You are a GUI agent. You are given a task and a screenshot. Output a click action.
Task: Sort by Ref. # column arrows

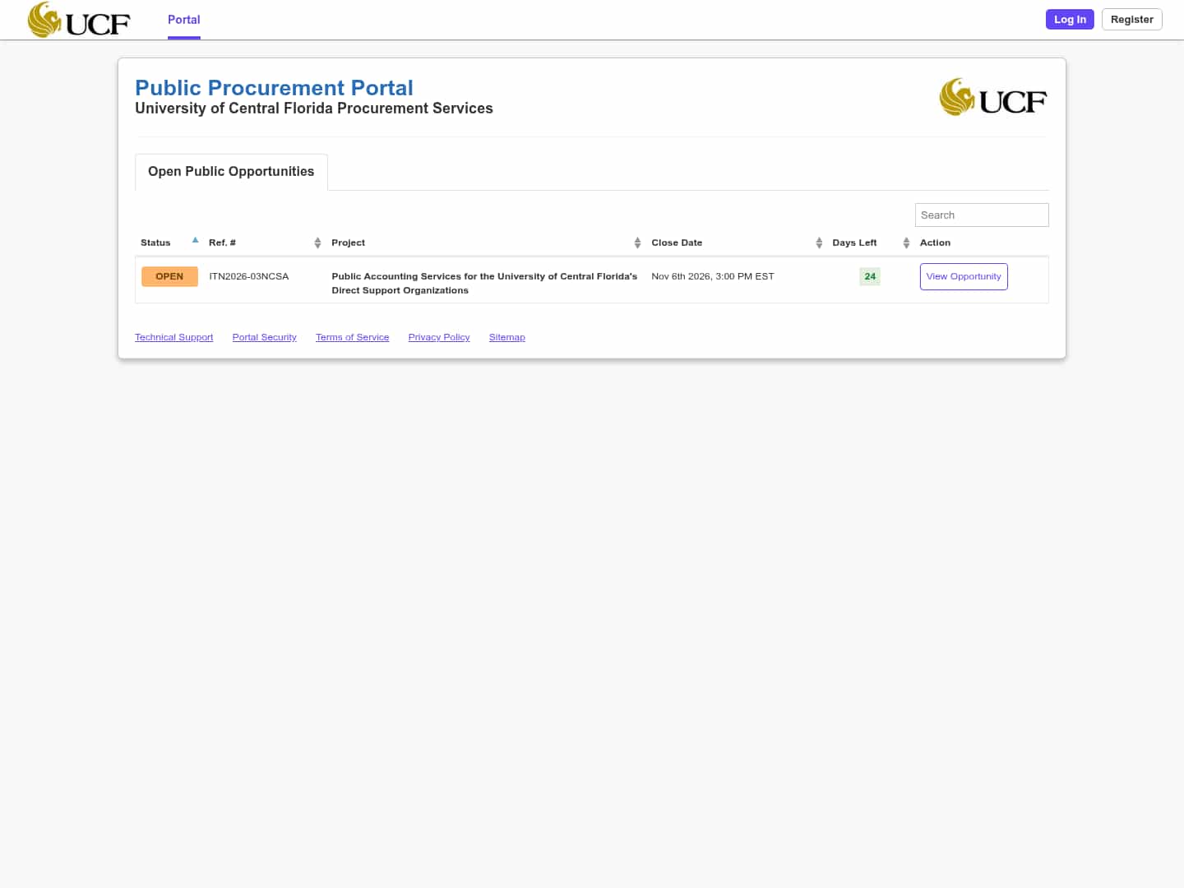[x=317, y=243]
